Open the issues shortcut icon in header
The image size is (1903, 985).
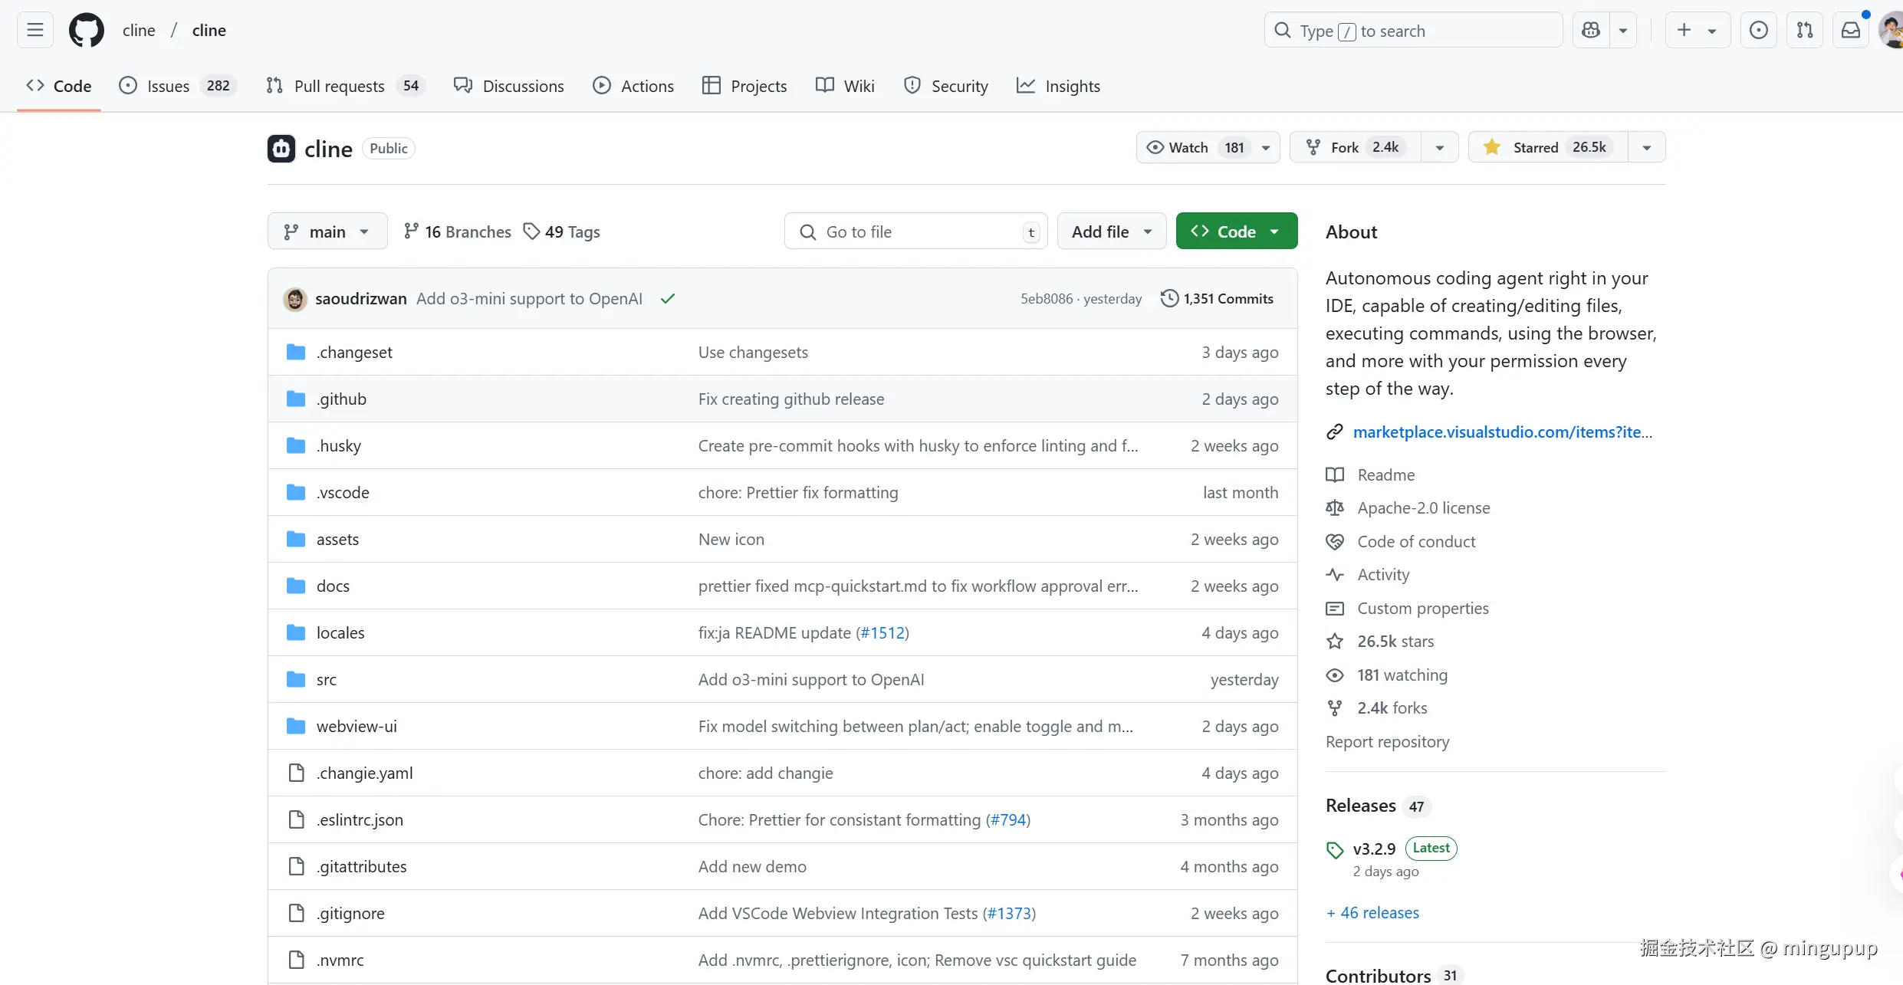coord(1759,30)
